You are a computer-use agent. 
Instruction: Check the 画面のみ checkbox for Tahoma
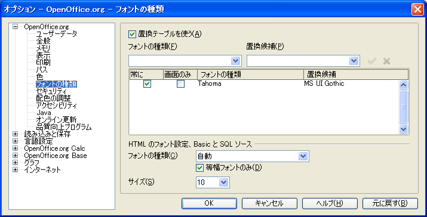(x=180, y=83)
